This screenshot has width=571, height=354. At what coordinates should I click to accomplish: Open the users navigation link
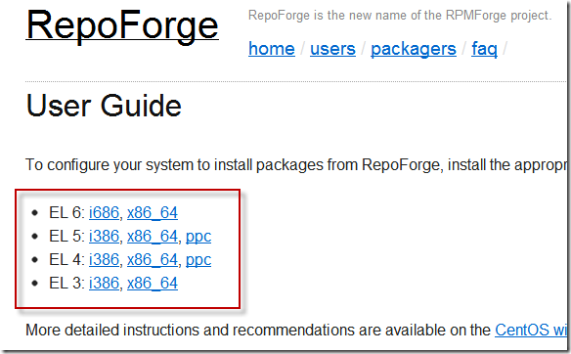(332, 49)
